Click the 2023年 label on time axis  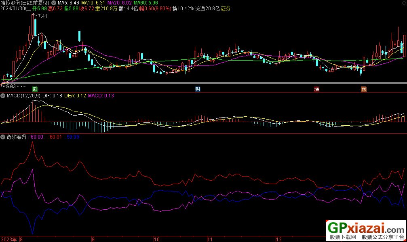click(x=9, y=240)
